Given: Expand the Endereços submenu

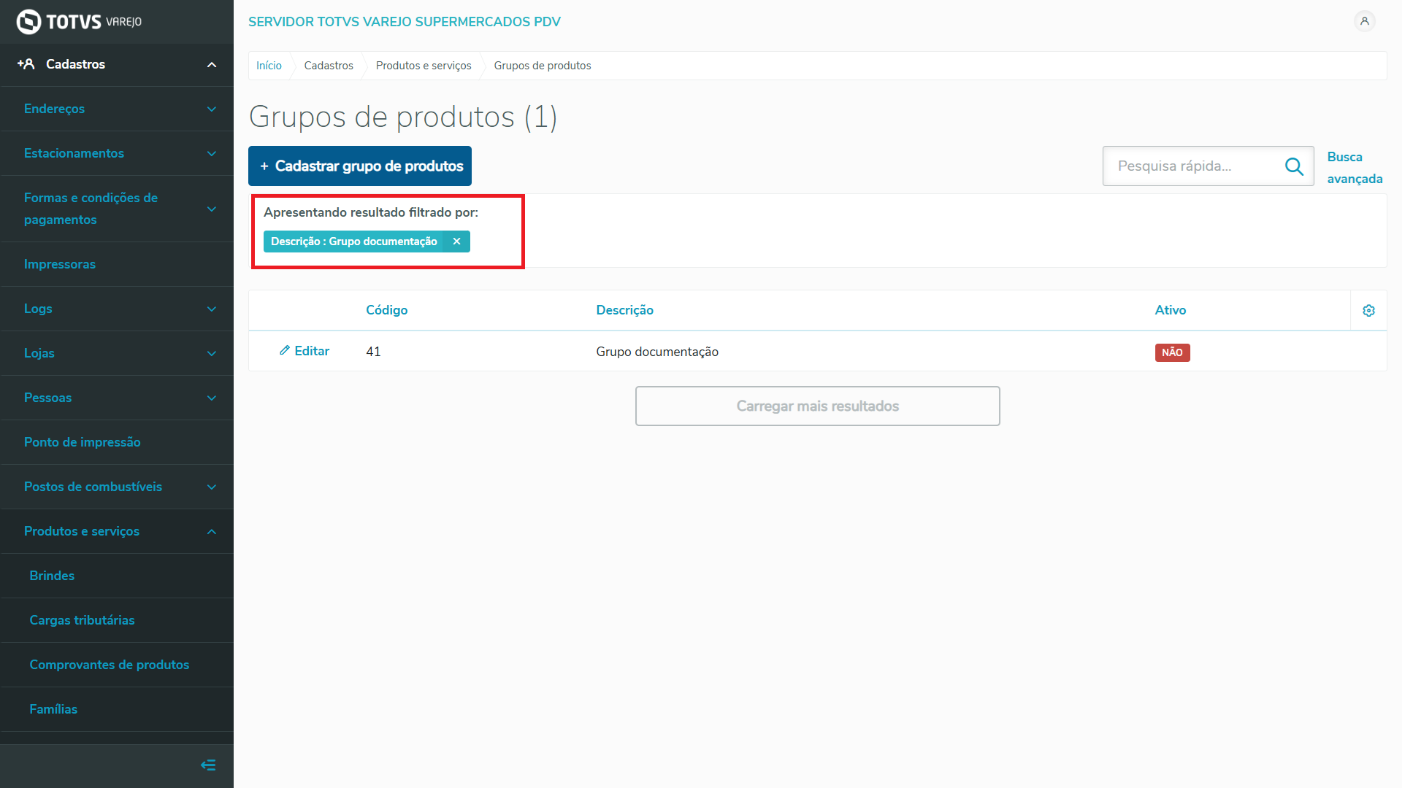Looking at the screenshot, I should tap(211, 109).
